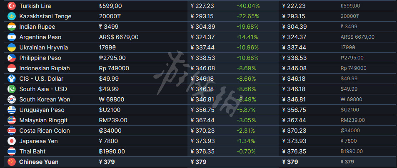The width and height of the screenshot is (397, 168).
Task: Click the Thai Baht currency label
Action: 32,151
